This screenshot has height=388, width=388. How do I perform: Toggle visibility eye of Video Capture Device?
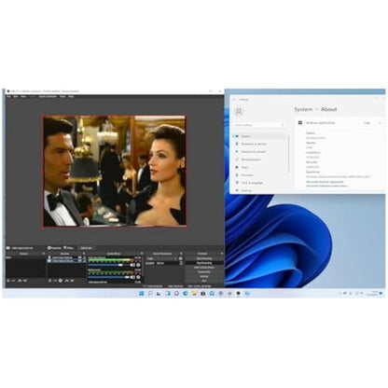click(80, 260)
